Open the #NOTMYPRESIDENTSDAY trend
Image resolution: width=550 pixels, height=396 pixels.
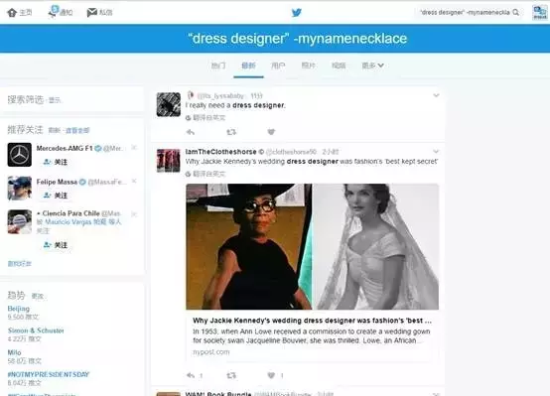click(x=49, y=374)
